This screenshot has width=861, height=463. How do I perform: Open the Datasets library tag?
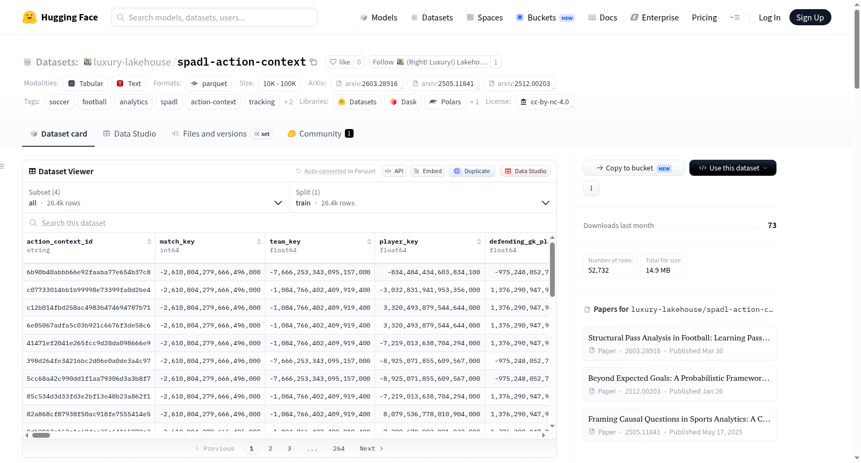[x=357, y=102]
